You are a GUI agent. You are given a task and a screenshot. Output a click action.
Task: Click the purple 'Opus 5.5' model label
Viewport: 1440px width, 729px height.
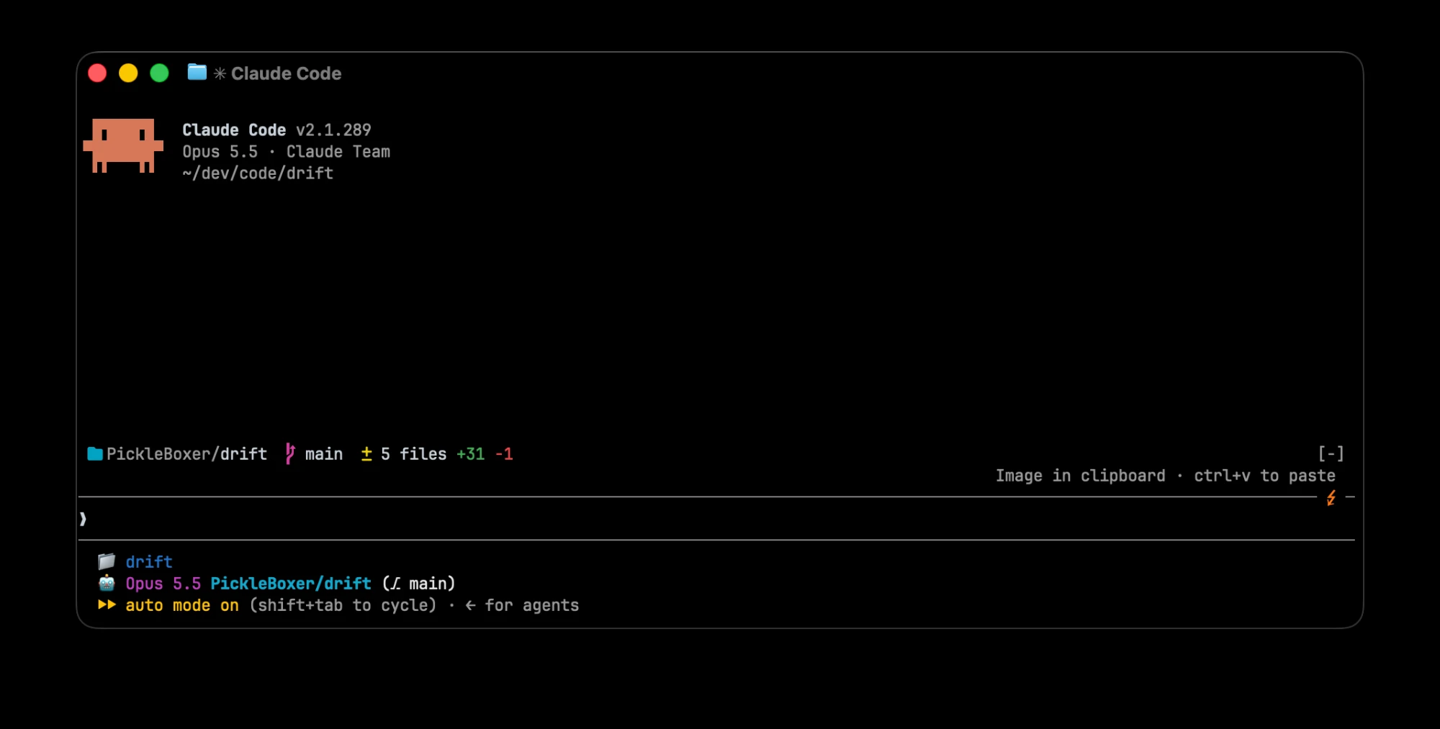163,584
